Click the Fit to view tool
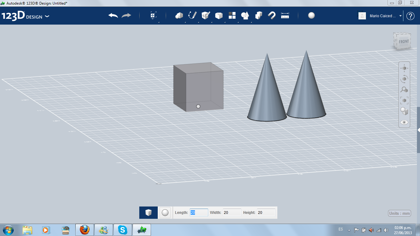 (x=404, y=100)
